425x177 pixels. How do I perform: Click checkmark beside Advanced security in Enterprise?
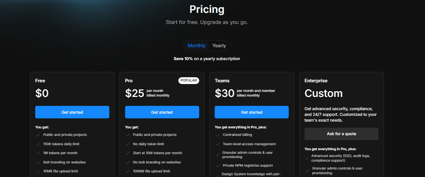click(307, 158)
